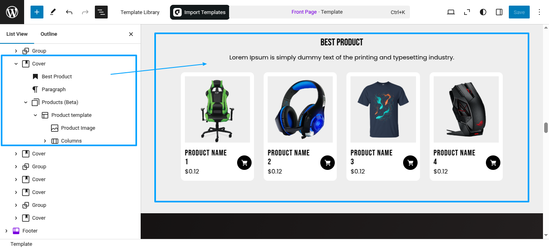Viewport: 549px width, 249px height.
Task: Open the WordPress logo menu
Action: click(x=12, y=12)
